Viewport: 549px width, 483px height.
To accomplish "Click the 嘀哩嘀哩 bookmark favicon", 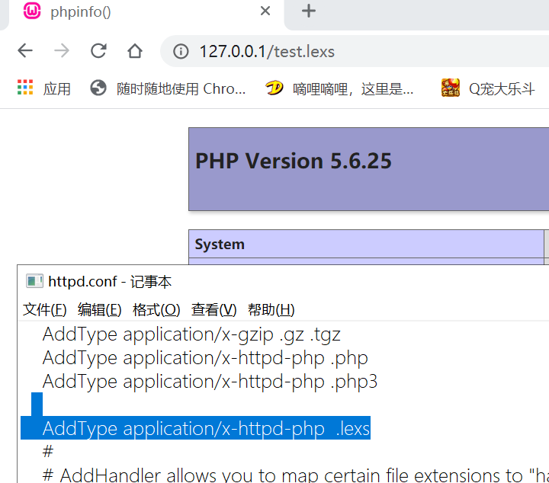I will click(274, 88).
